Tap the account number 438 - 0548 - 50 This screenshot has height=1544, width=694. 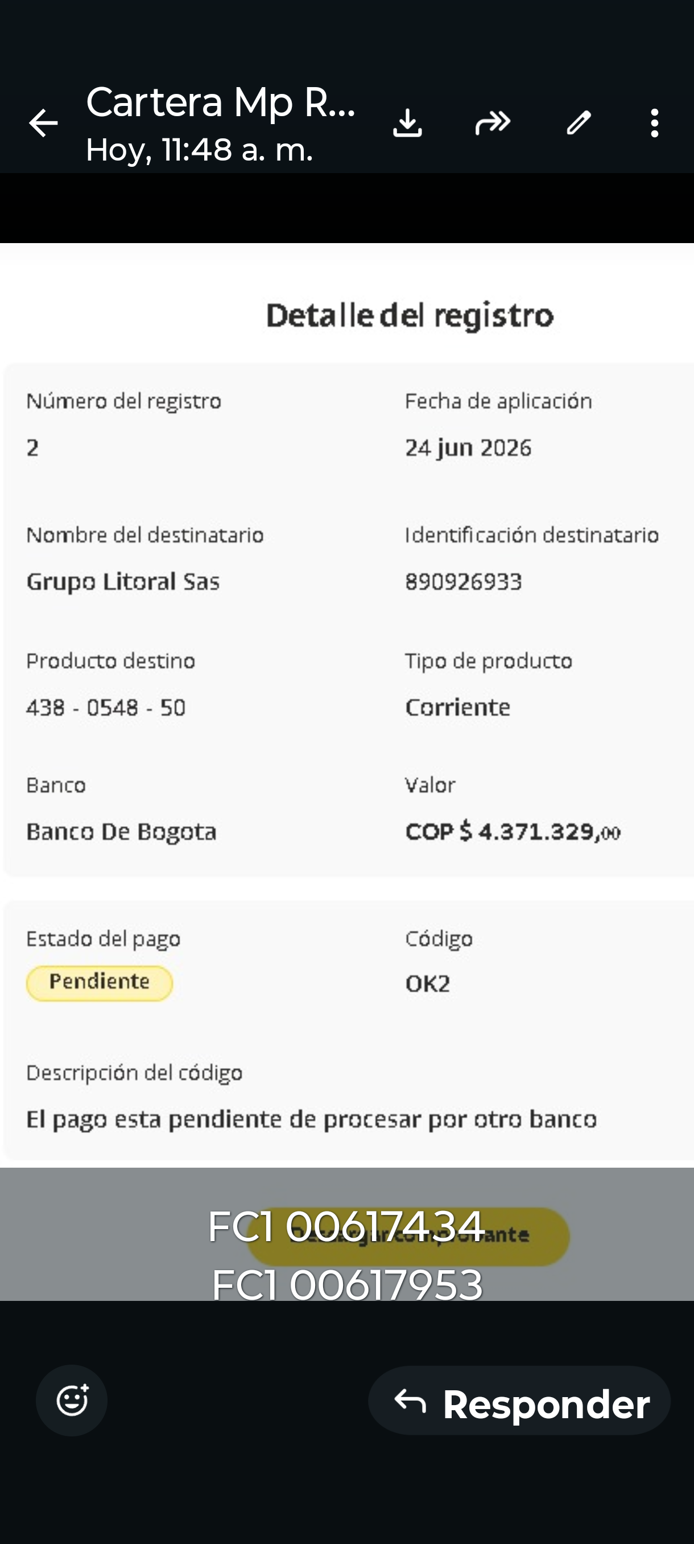pyautogui.click(x=106, y=708)
